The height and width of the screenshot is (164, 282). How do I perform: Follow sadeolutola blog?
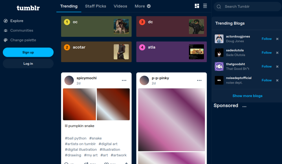click(266, 53)
